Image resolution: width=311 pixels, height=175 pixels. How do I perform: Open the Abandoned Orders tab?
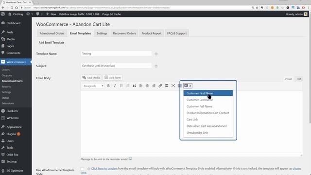click(52, 34)
